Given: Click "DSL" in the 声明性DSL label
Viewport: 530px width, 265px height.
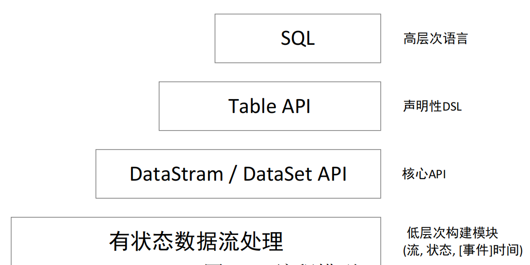Looking at the screenshot, I should tap(452, 107).
